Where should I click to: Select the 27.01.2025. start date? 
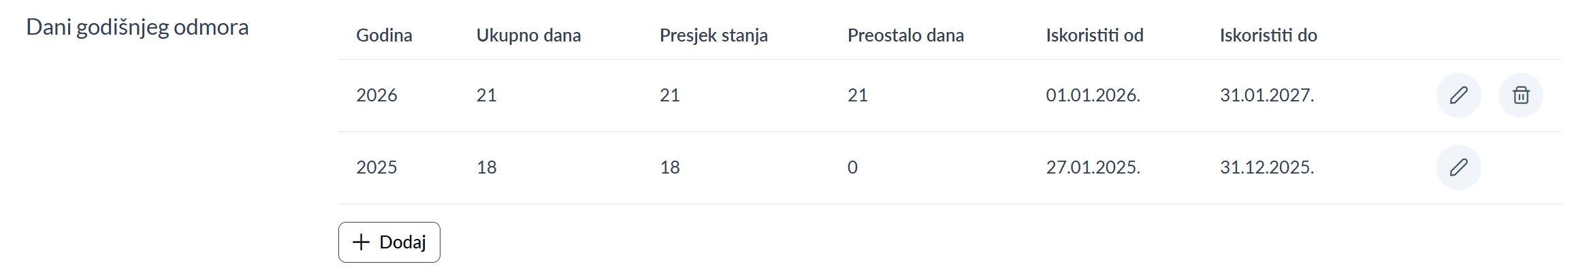[x=1093, y=167]
